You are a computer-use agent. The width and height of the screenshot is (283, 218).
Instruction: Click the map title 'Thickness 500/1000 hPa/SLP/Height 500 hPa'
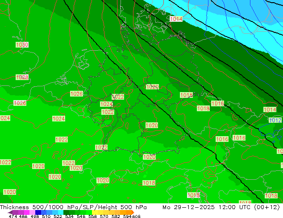click(73, 207)
